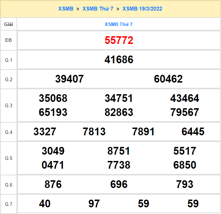
Task: Select the red special prize number 55772
Action: pos(119,40)
